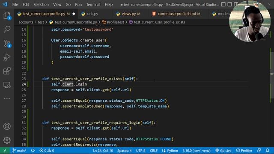This screenshot has height=154, width=274.
Task: Click line number 23 in gutter
Action: point(24,79)
